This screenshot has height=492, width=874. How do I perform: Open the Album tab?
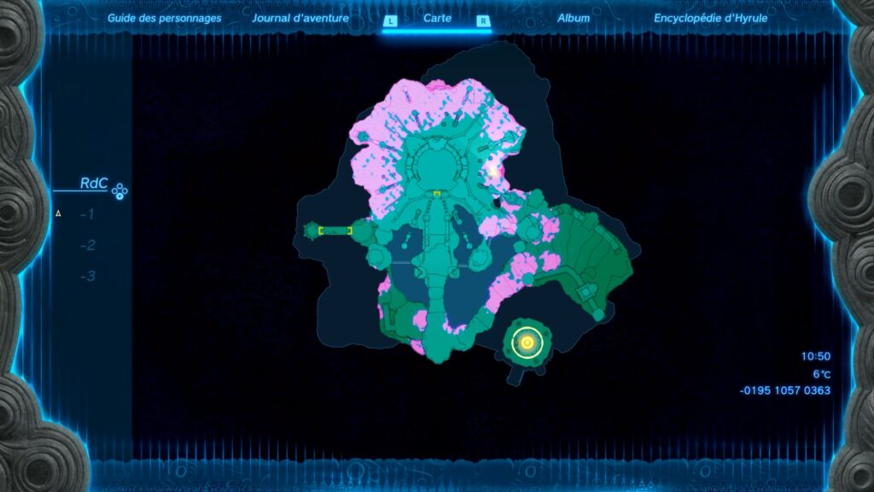tap(573, 19)
